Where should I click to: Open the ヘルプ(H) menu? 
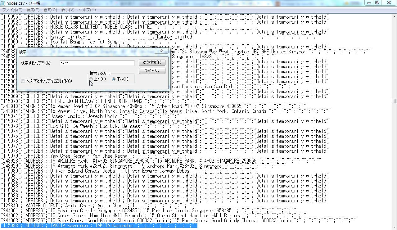pos(87,10)
